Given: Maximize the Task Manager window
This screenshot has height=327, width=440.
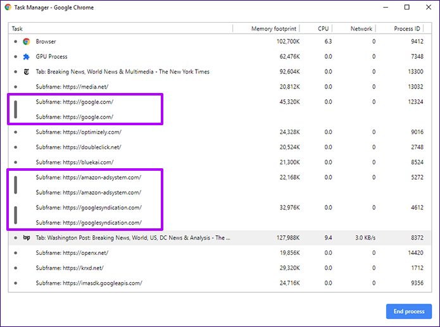Looking at the screenshot, I should (407, 8).
